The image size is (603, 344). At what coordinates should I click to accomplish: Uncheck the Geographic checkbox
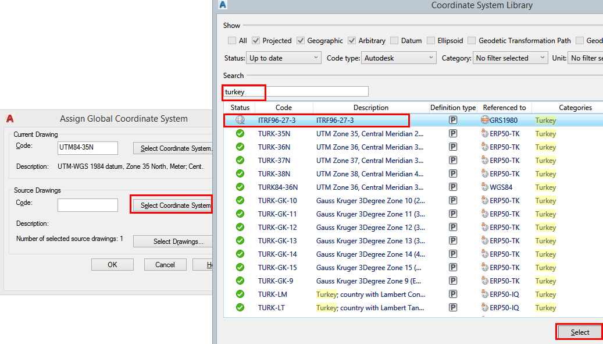click(301, 40)
